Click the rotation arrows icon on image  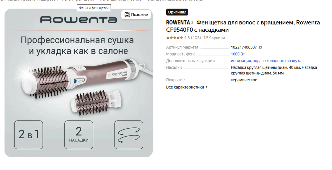(129, 135)
